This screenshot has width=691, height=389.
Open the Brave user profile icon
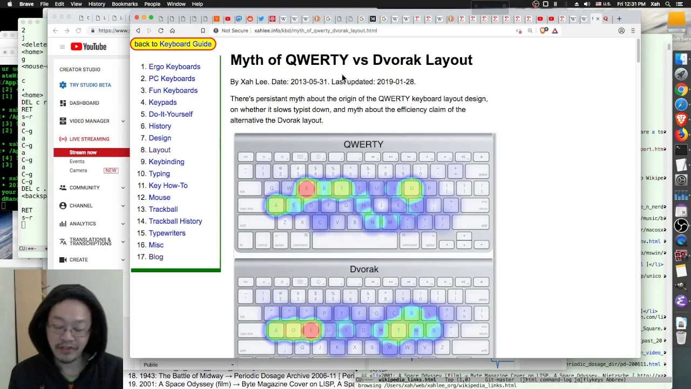point(621,31)
